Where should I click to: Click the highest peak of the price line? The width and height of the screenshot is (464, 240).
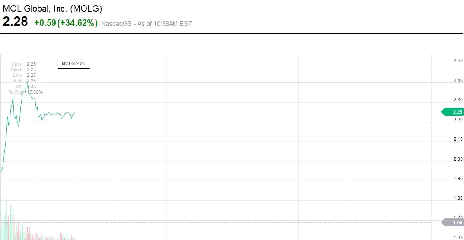[x=27, y=82]
